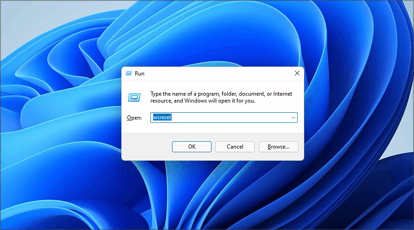The width and height of the screenshot is (414, 230).
Task: Click the large Run program icon
Action: click(134, 98)
